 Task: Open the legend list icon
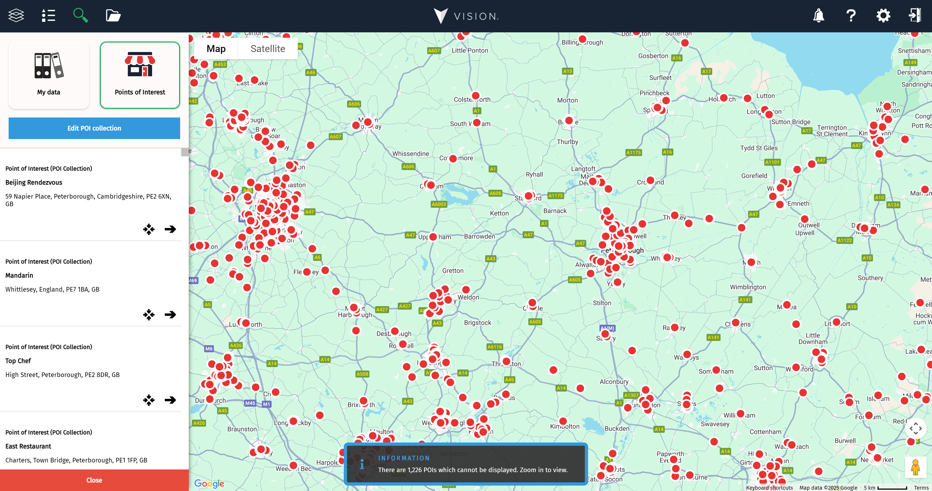(x=48, y=16)
